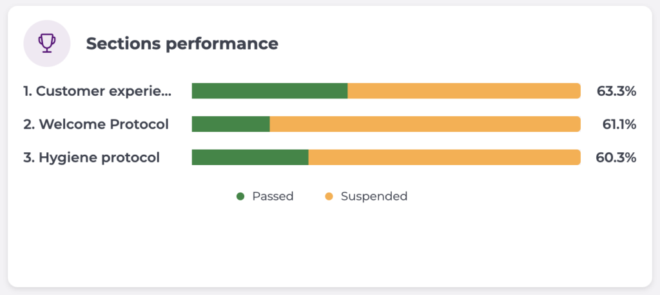The width and height of the screenshot is (660, 295).
Task: Open the Customer experience section label
Action: pos(98,91)
